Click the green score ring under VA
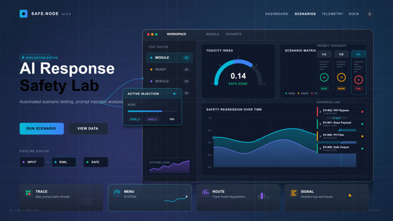Screen dimensions: 393x221 click(324, 77)
